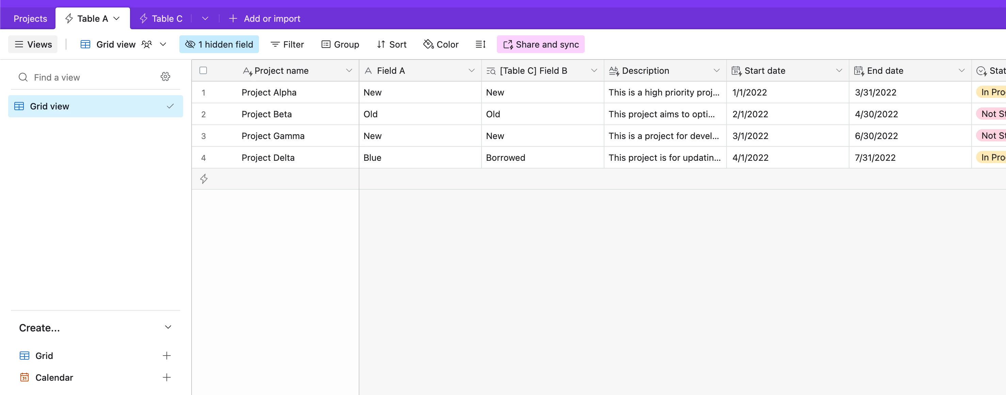Select the Old cell in Field A

[x=420, y=114]
